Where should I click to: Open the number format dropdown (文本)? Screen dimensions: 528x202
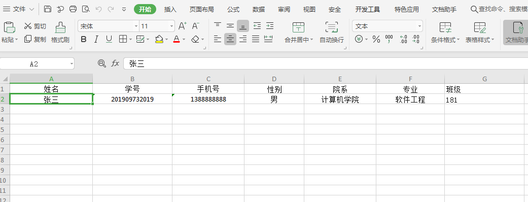419,26
